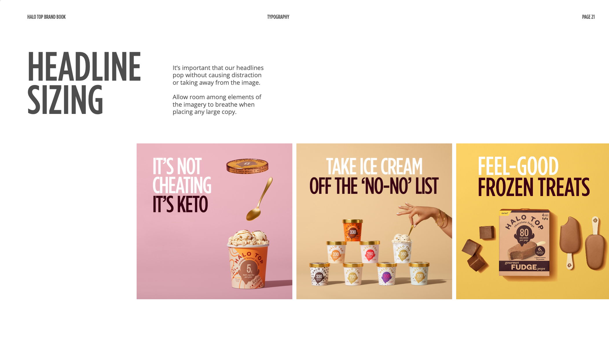The height and width of the screenshot is (340, 609).
Task: Click the caramel butter pecan pint
Action: [x=248, y=259]
